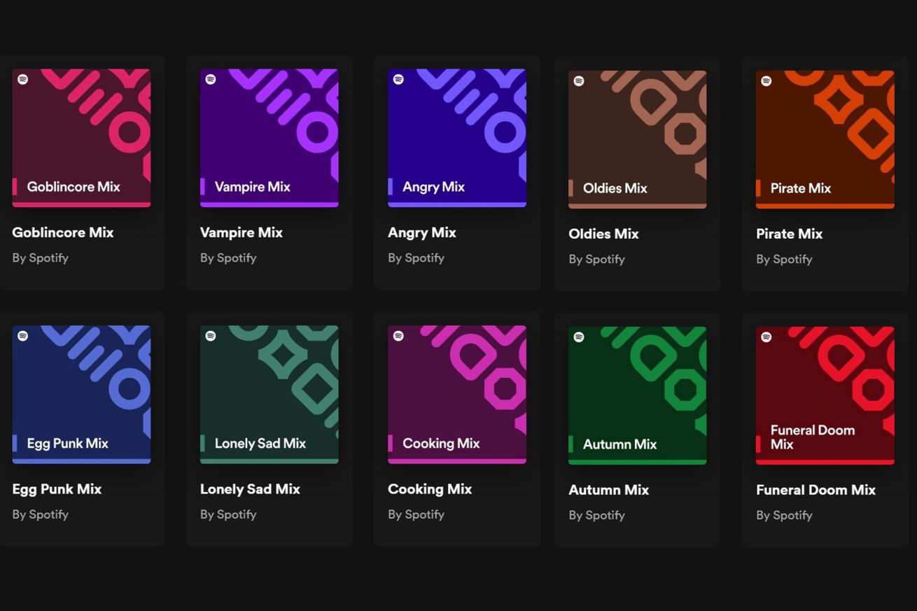The width and height of the screenshot is (917, 611).
Task: Select the Lonely Sad Mix title below cover
Action: click(251, 489)
